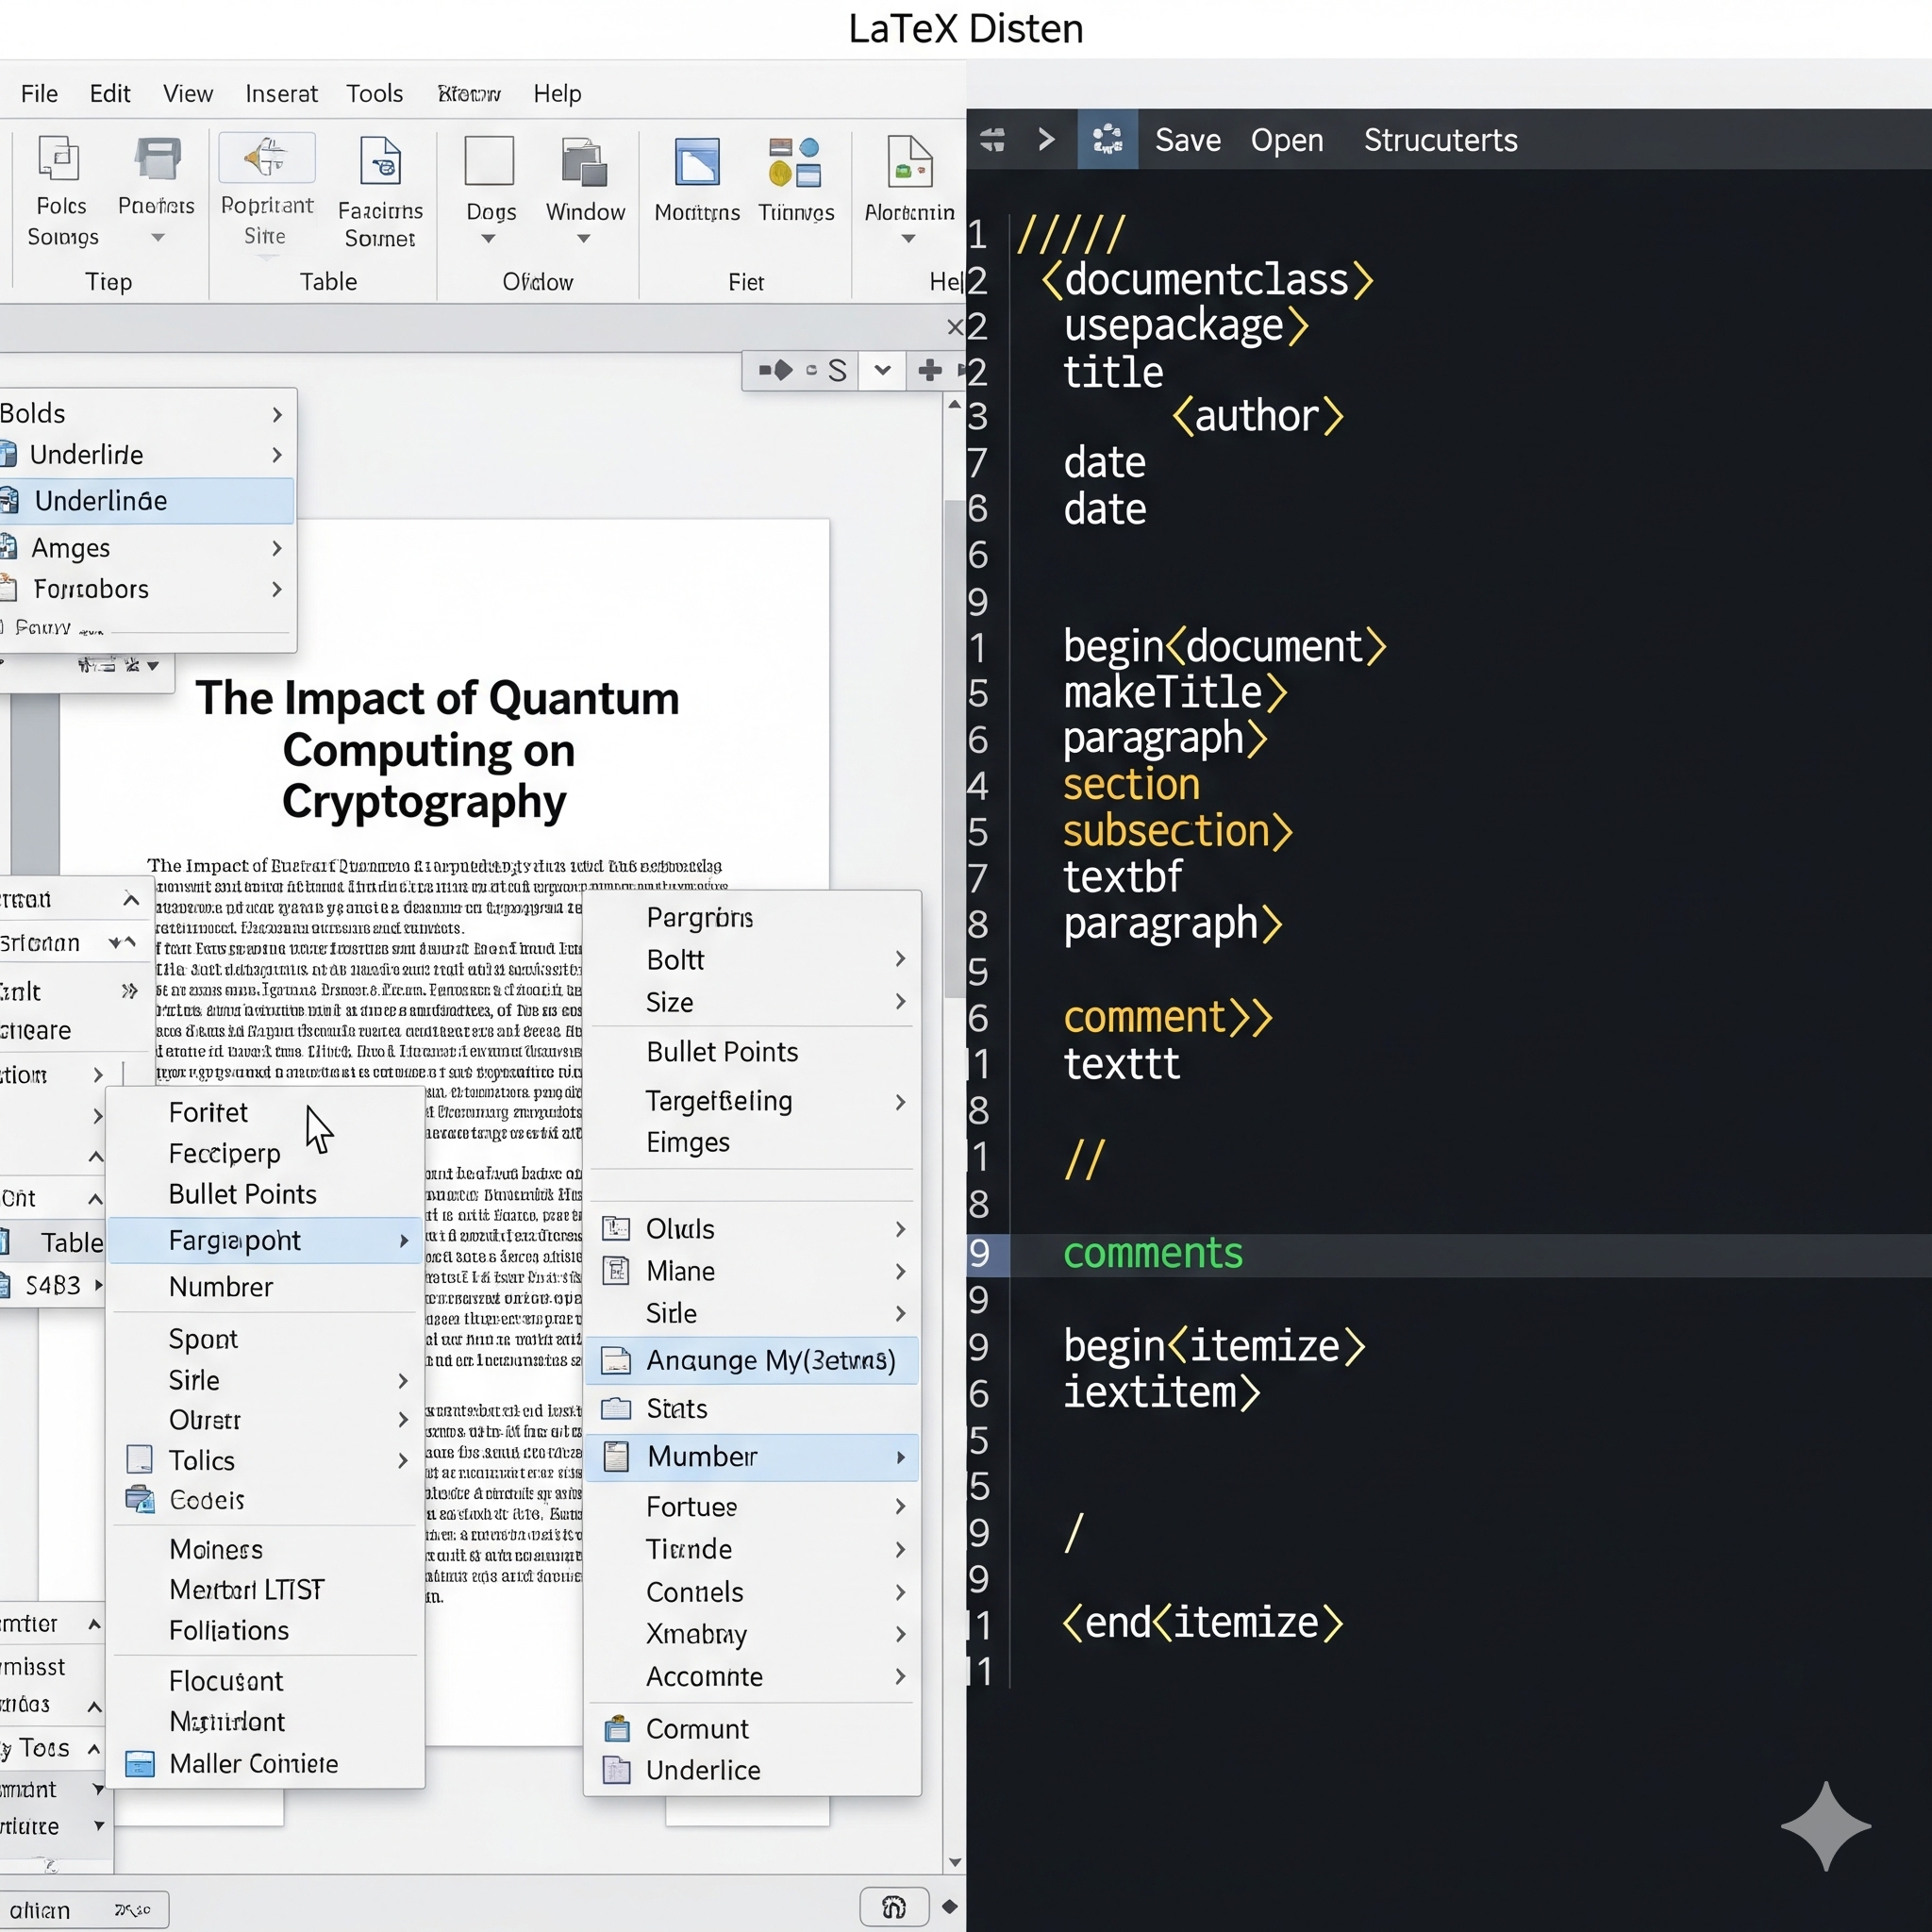Viewport: 1932px width, 1932px height.
Task: Click the Tiinnves shapes icon
Action: tap(795, 162)
